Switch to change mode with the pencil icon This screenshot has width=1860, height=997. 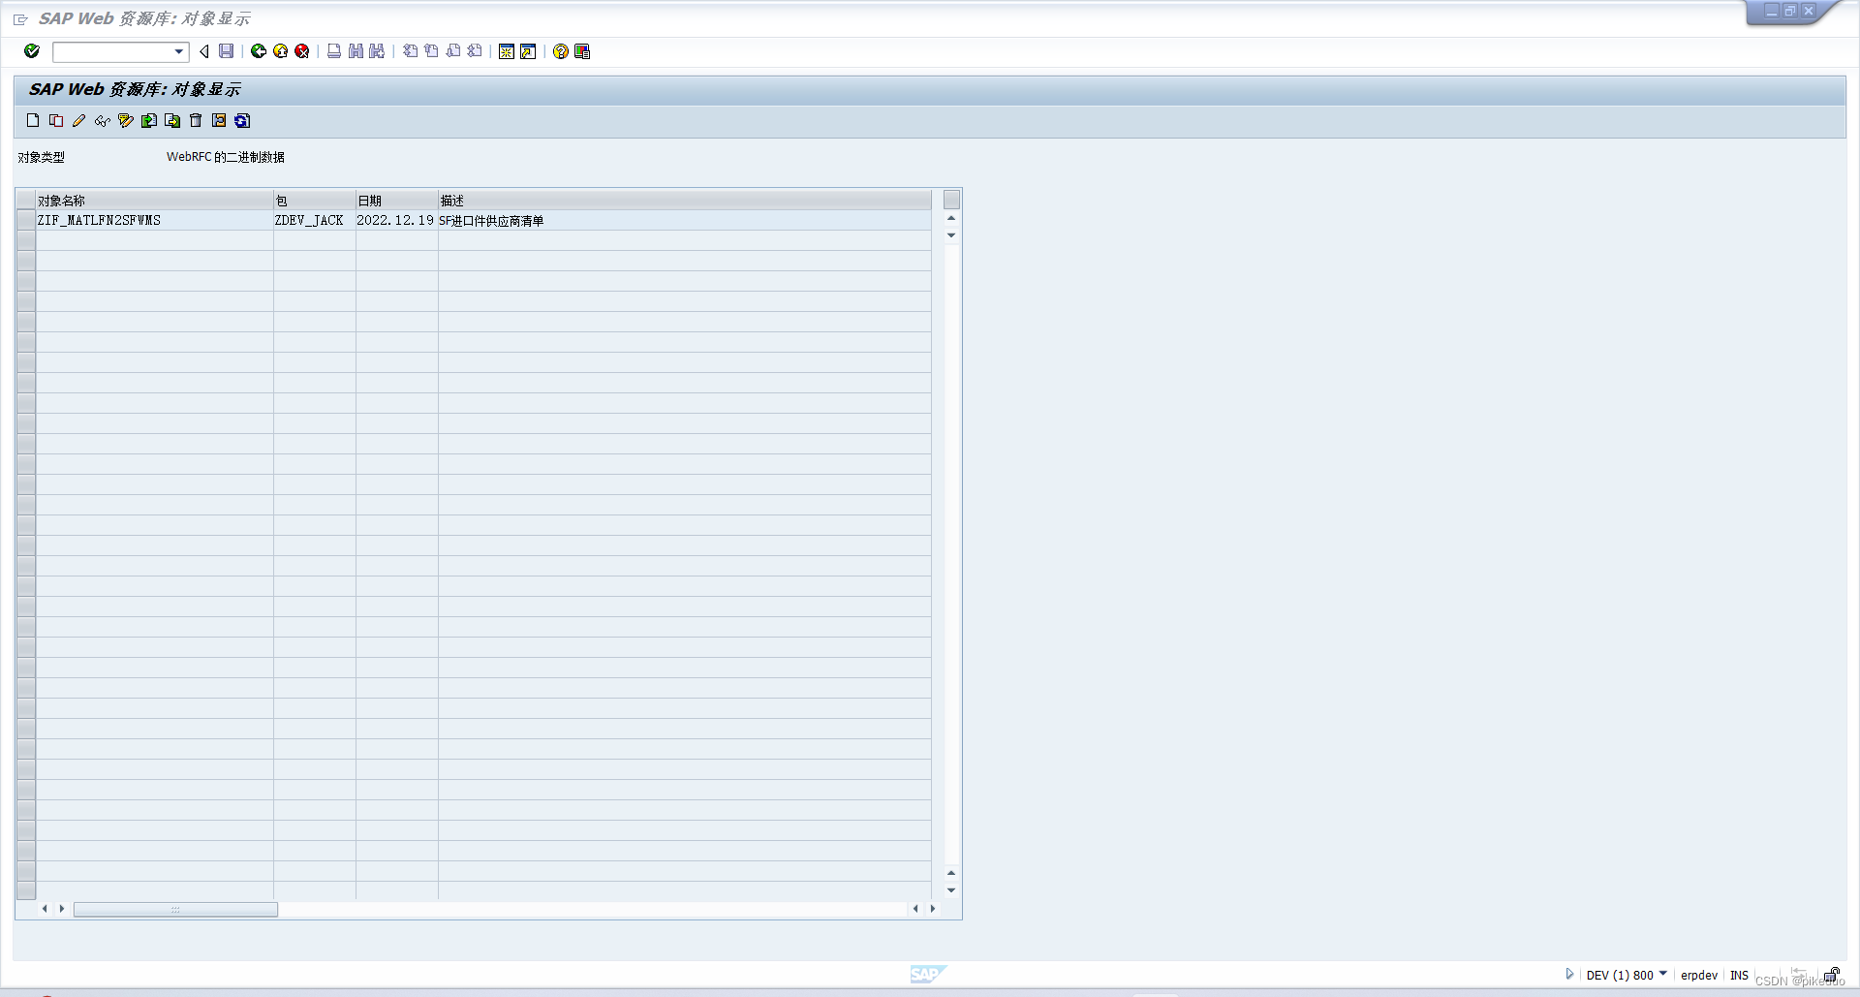[79, 121]
